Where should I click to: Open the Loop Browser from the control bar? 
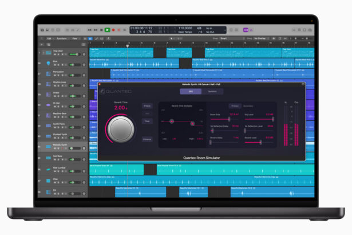(x=304, y=30)
